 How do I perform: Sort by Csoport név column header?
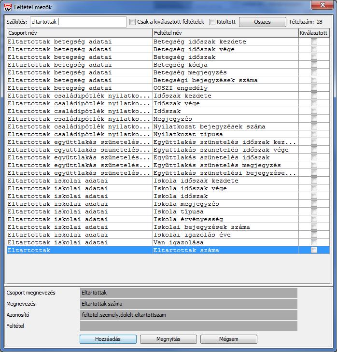80,33
